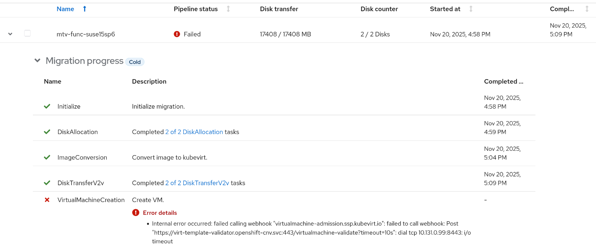Open the 2 of 2 DiskAllocation link

click(x=194, y=132)
